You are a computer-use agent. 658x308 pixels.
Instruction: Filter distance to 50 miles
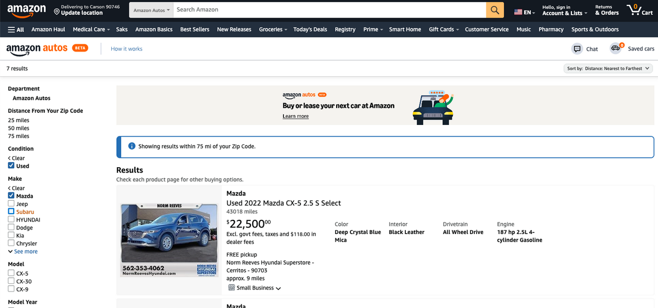[x=19, y=128]
